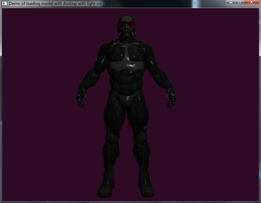Click the application icon in the title bar

click(4, 3)
